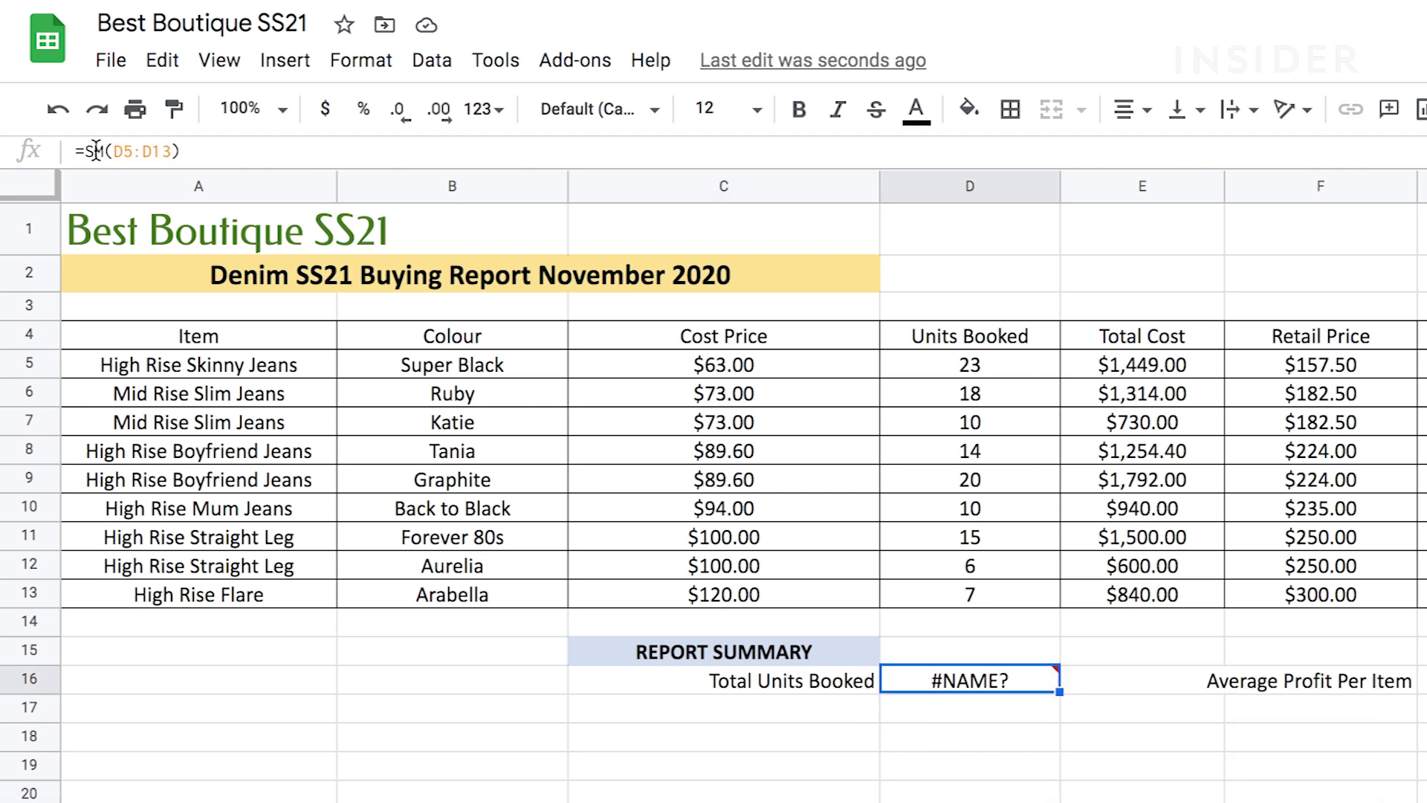The height and width of the screenshot is (803, 1427).
Task: Click the Undo arrow icon
Action: coord(57,109)
